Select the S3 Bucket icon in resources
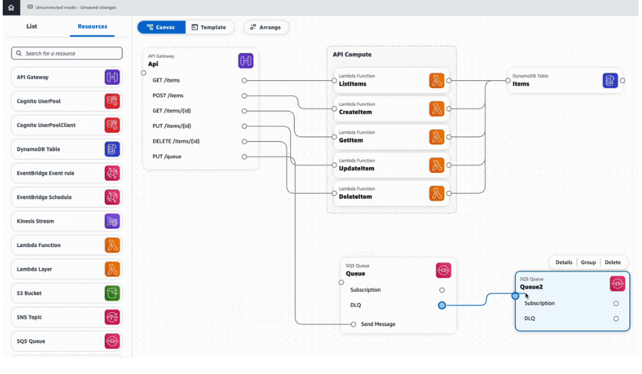The image size is (642, 374). [112, 293]
